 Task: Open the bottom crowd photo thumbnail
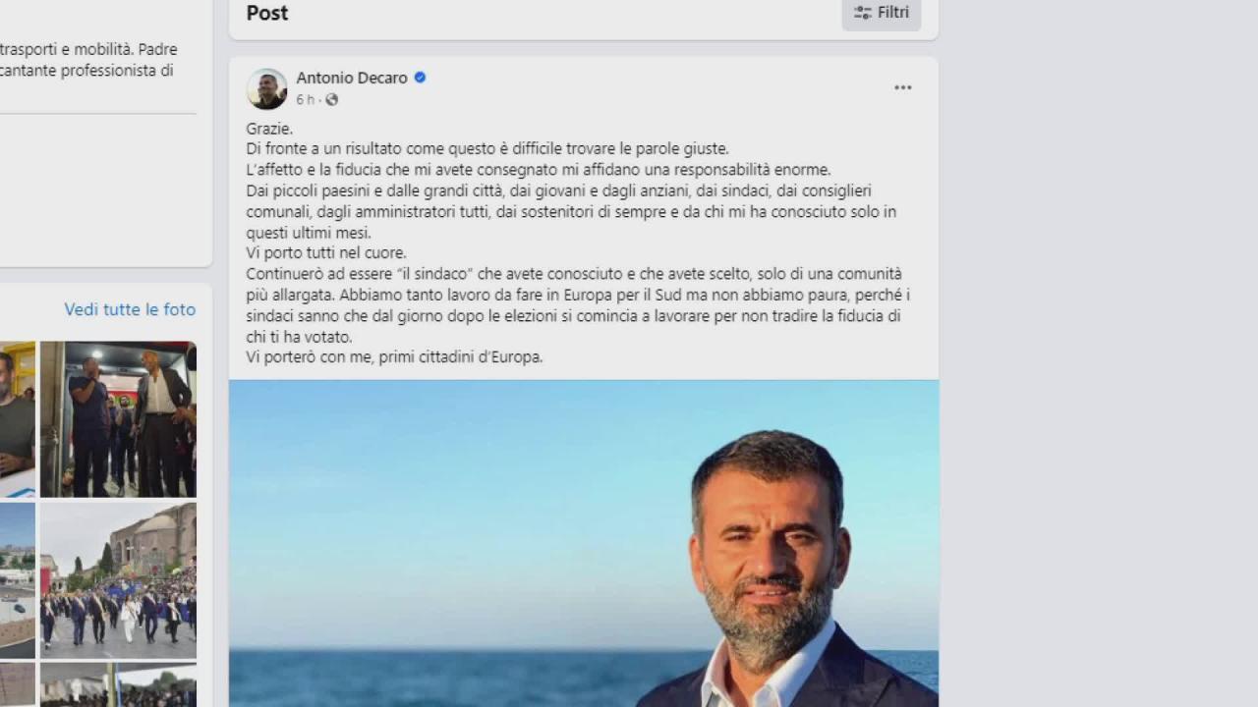(x=118, y=685)
